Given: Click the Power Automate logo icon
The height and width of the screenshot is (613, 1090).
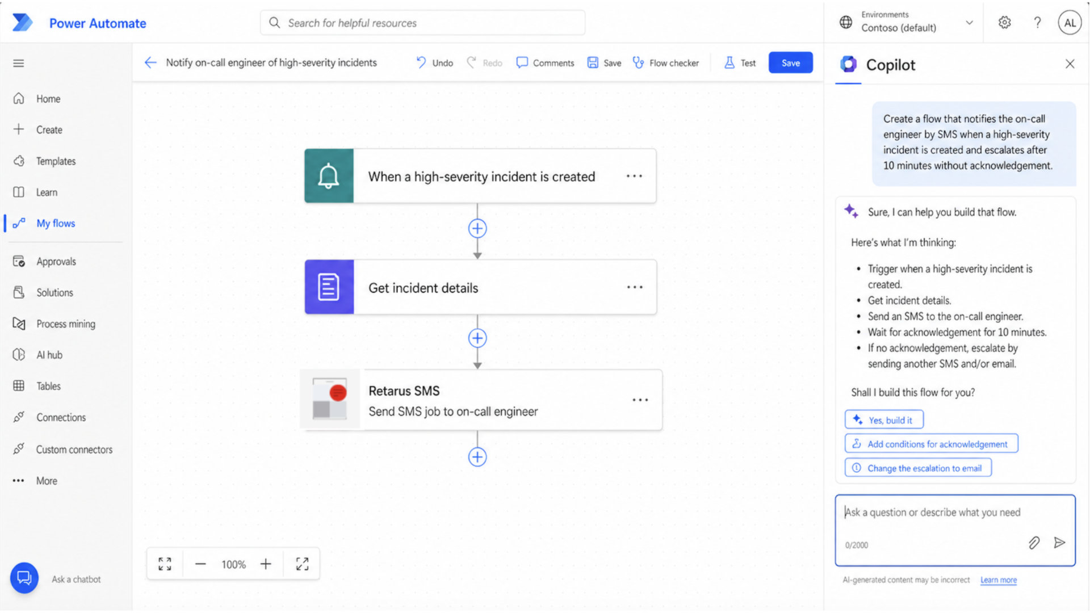Looking at the screenshot, I should (23, 23).
